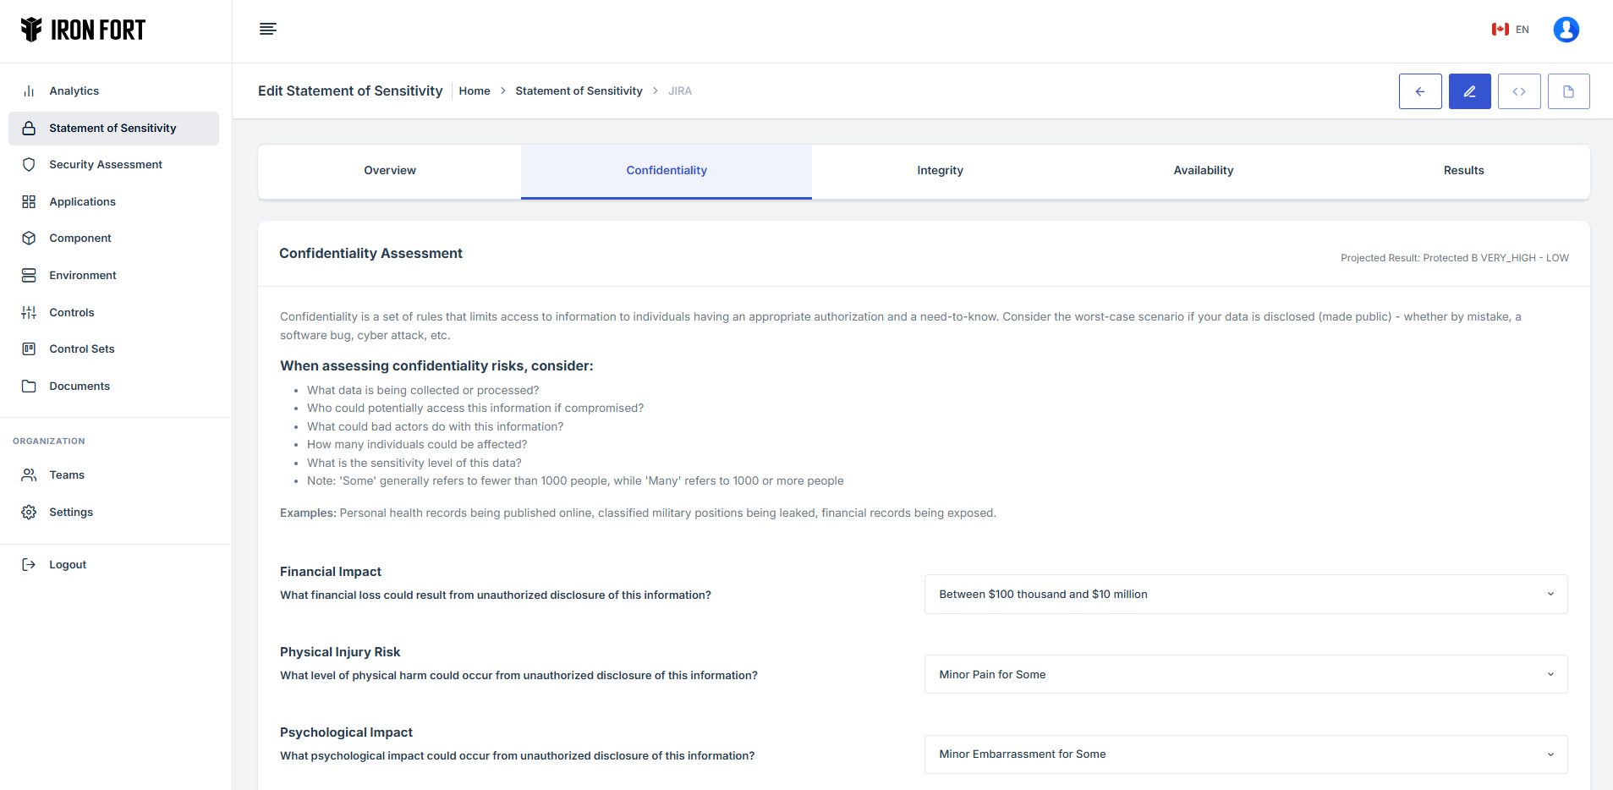Open the user profile avatar
Viewport: 1613px width, 790px height.
pyautogui.click(x=1566, y=30)
